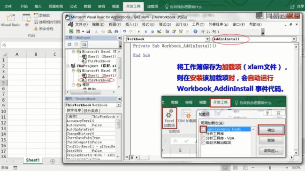The image size is (305, 171).
Task: Click horizontal scrollbar thumb in project tree panel
Action: coord(85,92)
